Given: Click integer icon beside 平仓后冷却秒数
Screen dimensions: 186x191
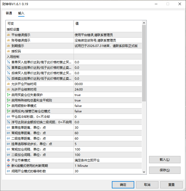Looking at the screenshot, I should coord(8,117).
